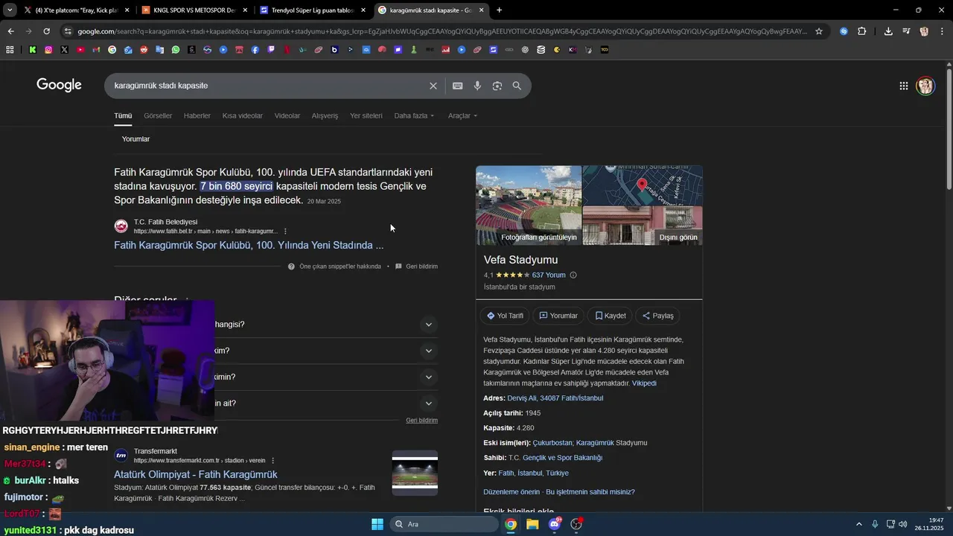
Task: Open the X bookmark icon
Action: click(65, 50)
